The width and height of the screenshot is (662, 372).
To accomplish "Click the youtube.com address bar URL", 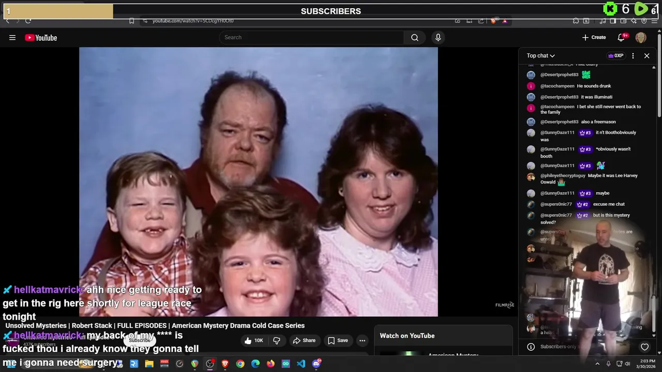I will tap(193, 21).
